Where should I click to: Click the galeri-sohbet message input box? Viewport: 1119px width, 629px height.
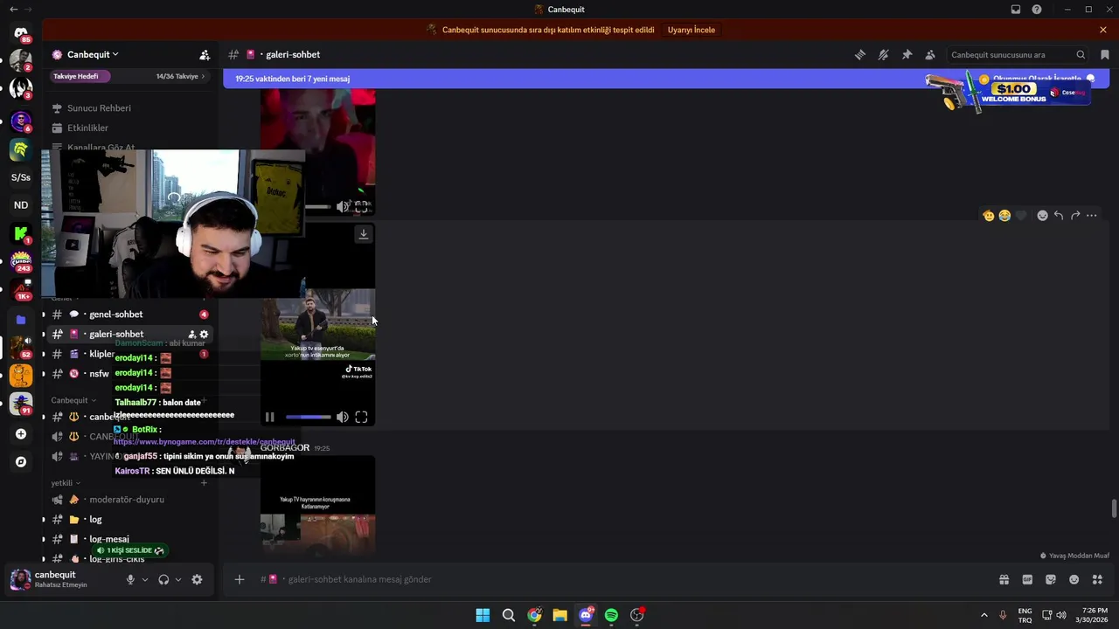click(612, 579)
